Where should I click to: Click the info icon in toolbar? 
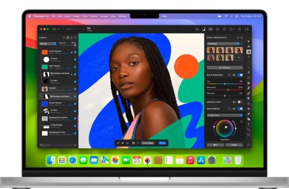[218, 29]
